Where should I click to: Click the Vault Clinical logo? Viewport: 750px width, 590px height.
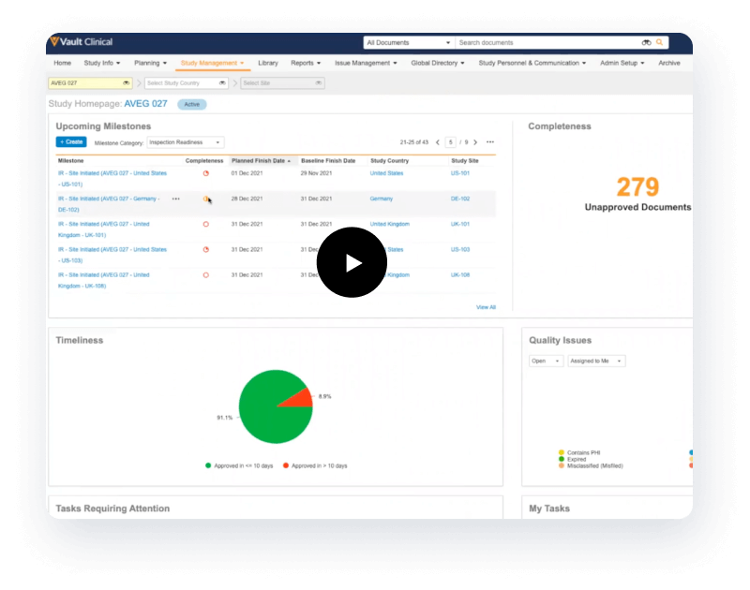point(81,42)
